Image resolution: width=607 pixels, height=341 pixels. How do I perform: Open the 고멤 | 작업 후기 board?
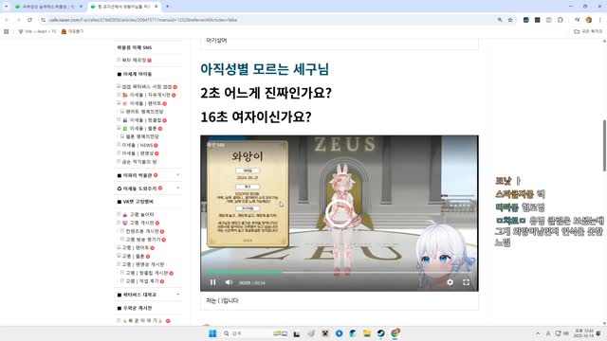pos(142,281)
